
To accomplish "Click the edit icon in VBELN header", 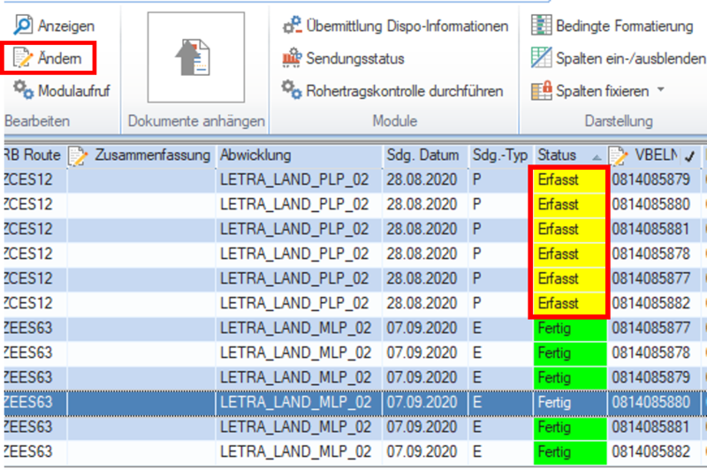I will 618,155.
